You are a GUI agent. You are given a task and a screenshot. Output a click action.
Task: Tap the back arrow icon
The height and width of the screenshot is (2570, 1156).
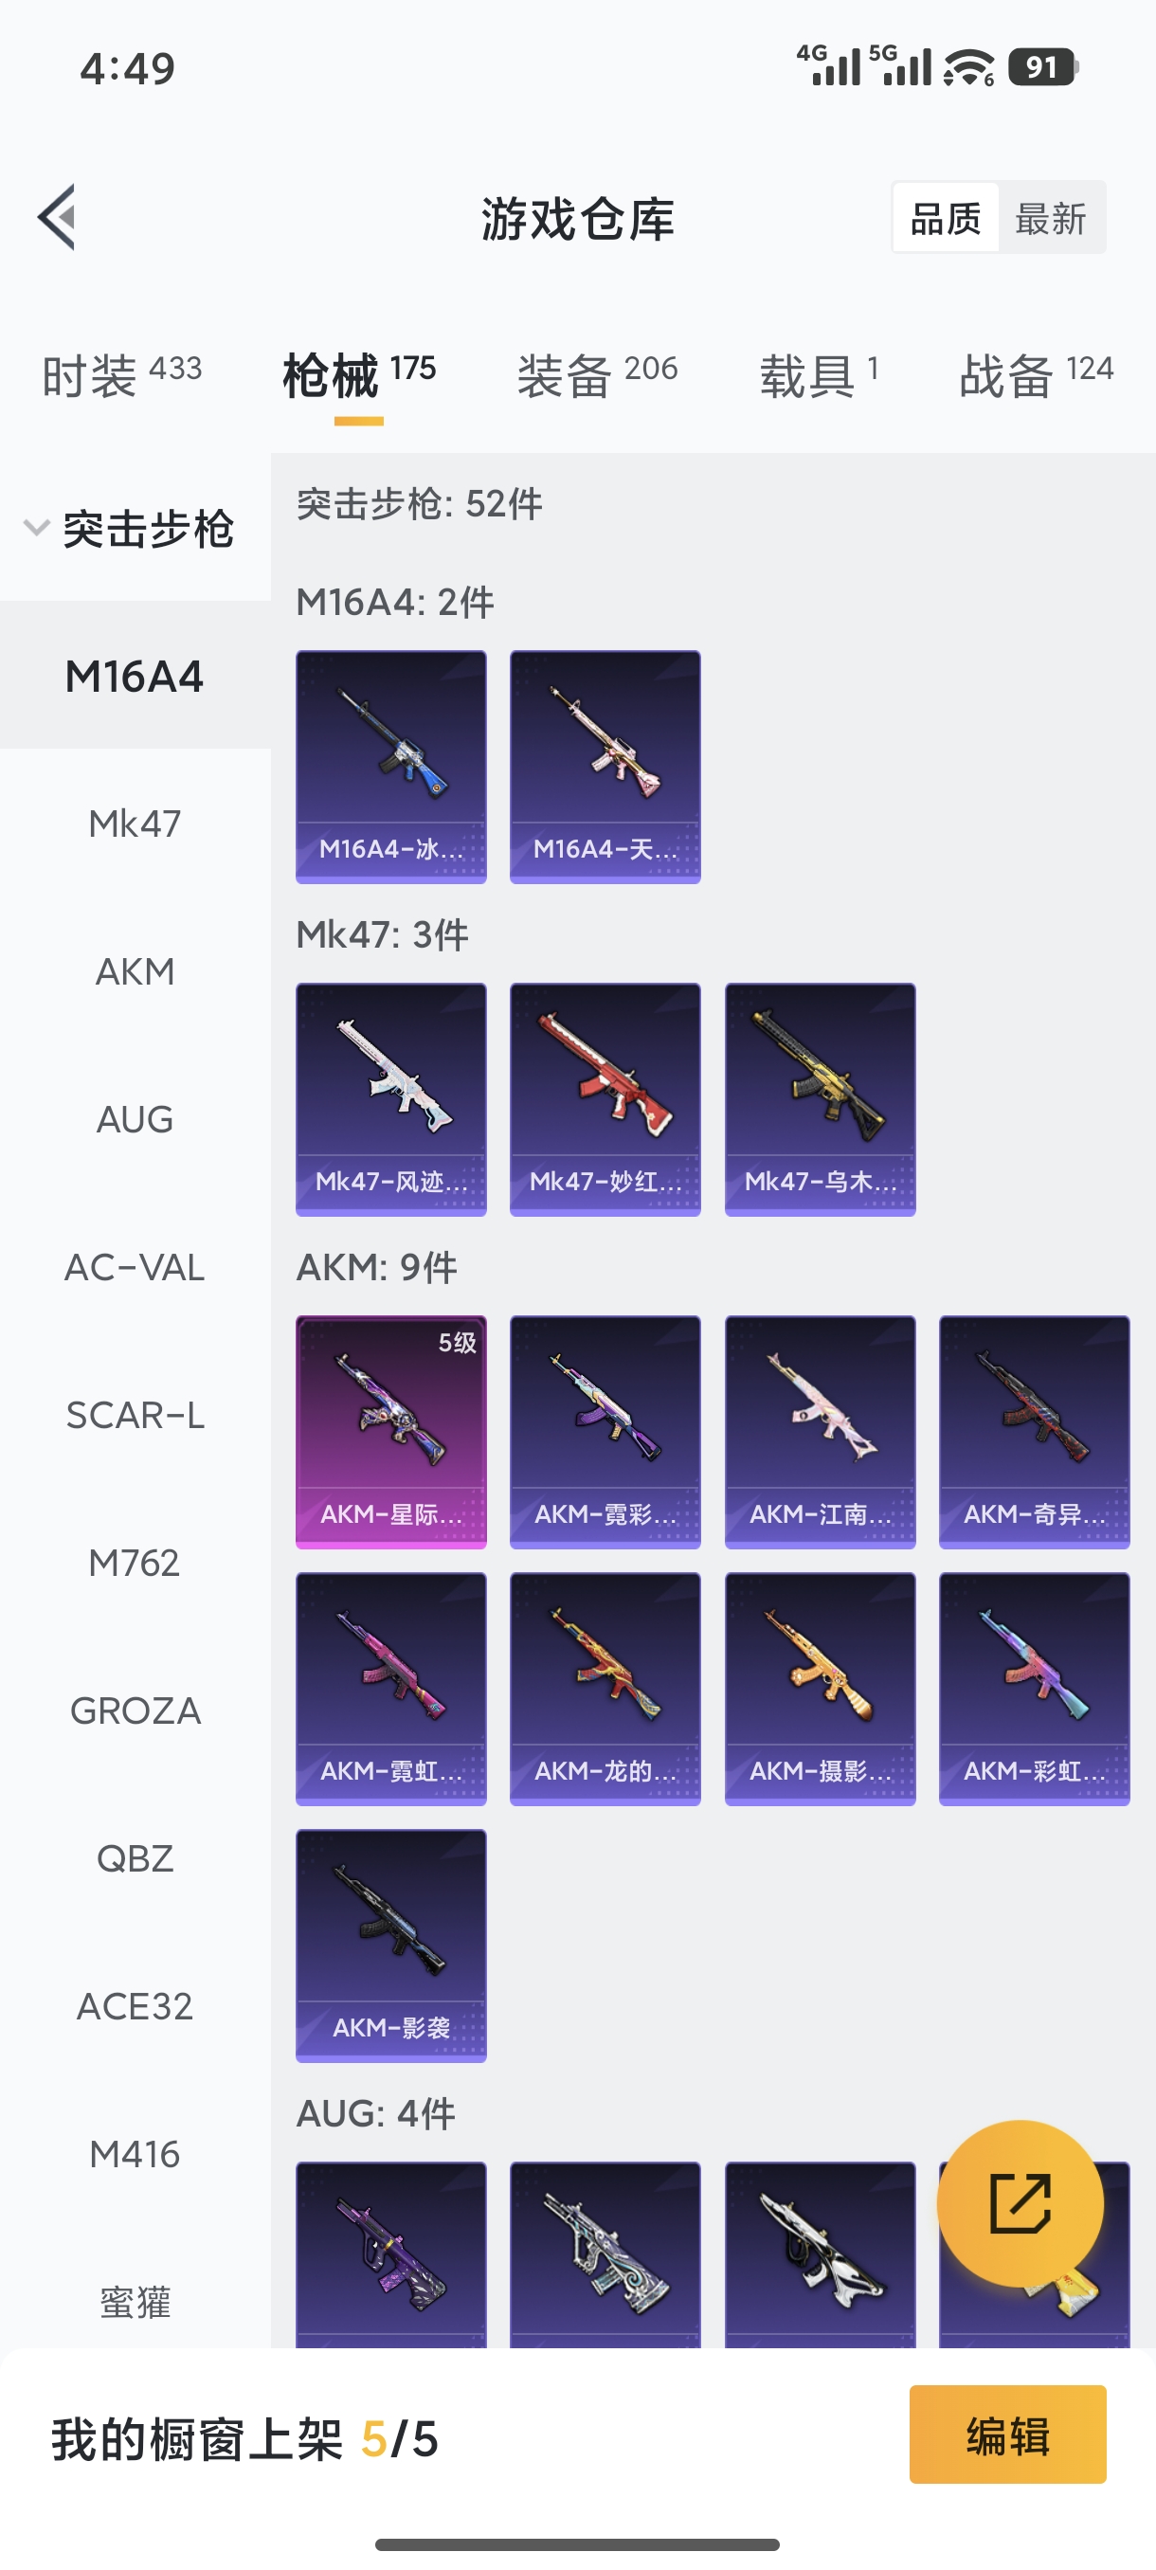pos(57,216)
